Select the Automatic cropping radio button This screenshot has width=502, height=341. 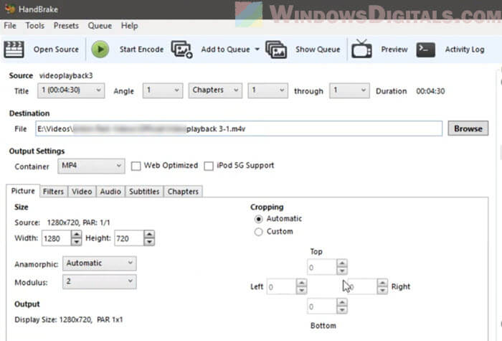258,219
